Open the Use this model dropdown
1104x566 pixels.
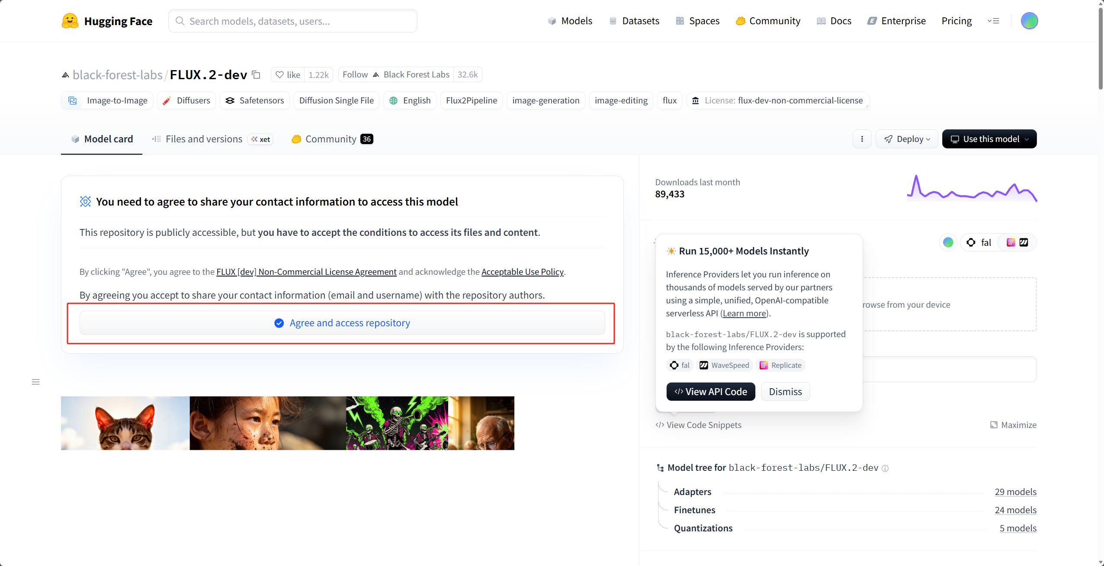coord(989,139)
